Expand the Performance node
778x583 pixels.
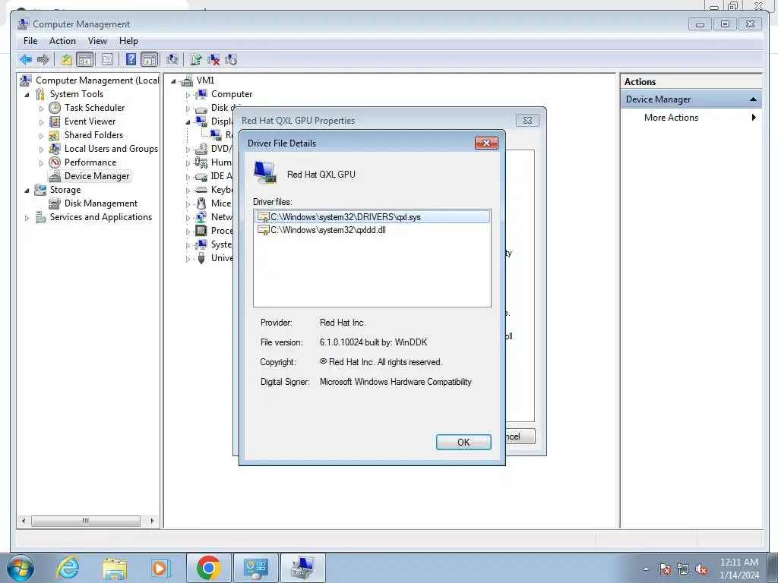click(42, 162)
